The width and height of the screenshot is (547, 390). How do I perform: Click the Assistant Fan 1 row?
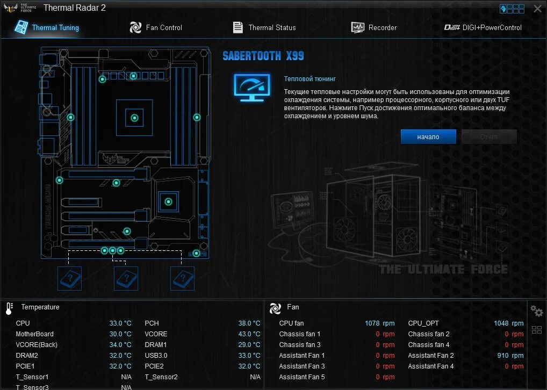point(337,356)
